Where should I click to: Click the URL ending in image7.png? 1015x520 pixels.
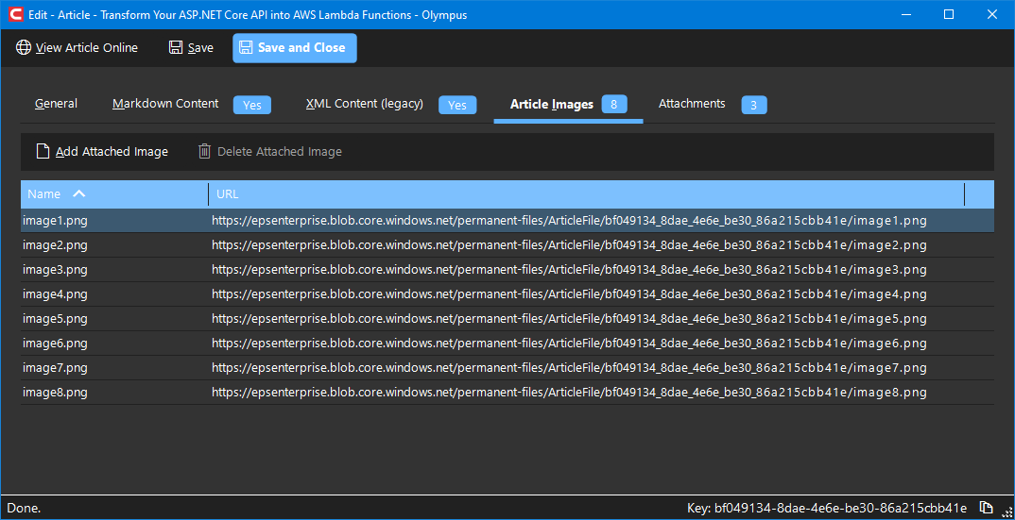point(569,368)
